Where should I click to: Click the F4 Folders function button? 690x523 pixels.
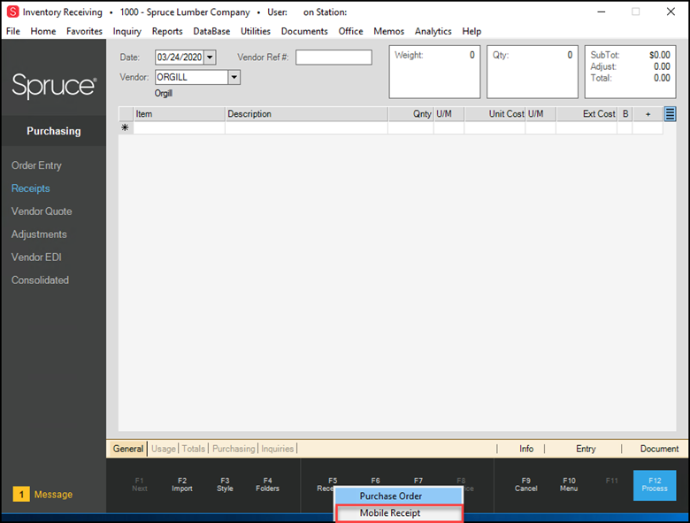tap(267, 484)
